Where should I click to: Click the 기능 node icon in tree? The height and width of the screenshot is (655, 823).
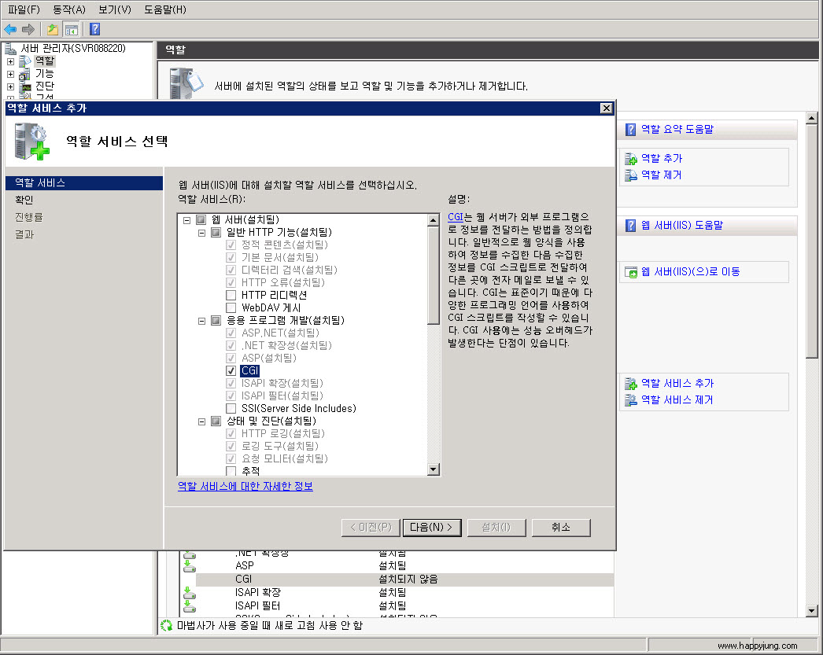[x=24, y=74]
